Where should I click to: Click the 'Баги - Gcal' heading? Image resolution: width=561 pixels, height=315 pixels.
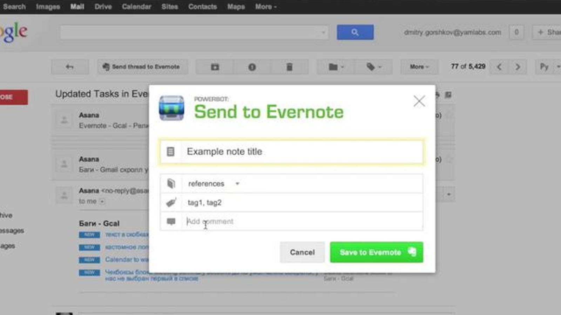[99, 223]
